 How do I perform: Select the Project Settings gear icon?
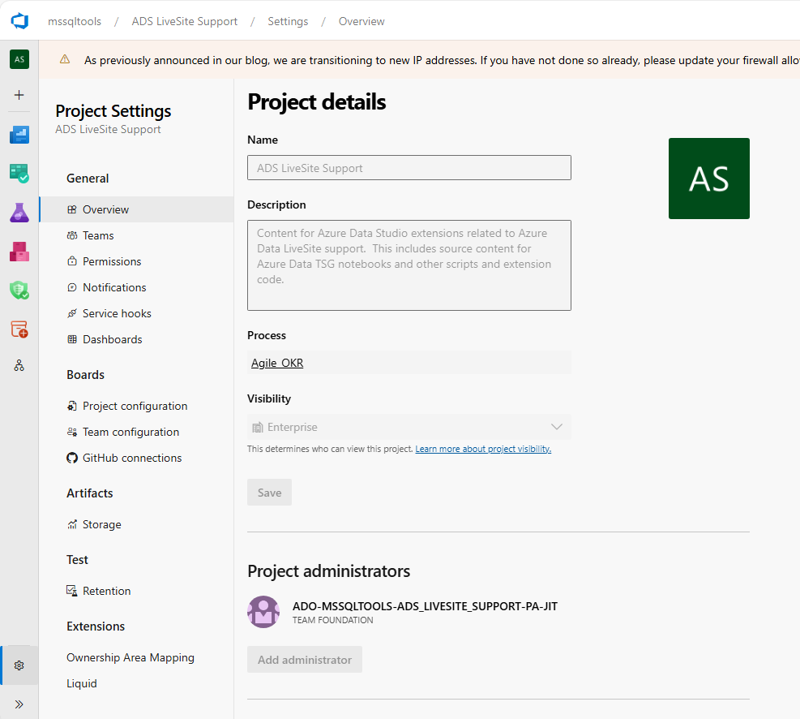[x=19, y=665]
